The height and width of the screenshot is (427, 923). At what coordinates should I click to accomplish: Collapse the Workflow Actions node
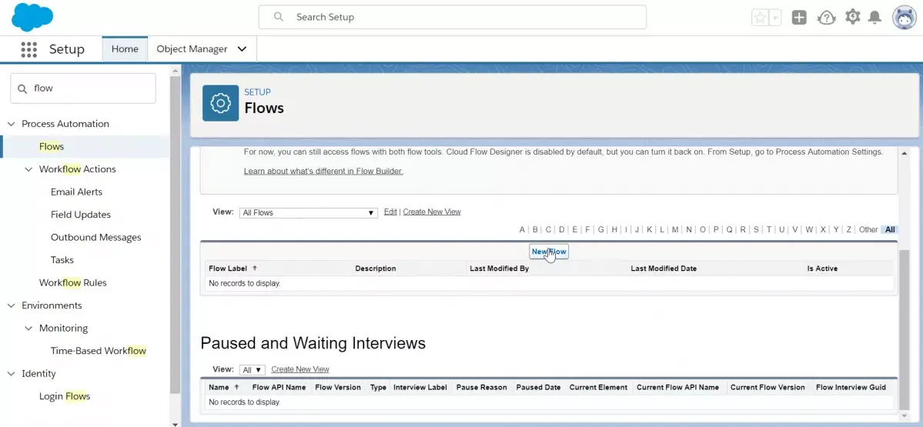click(28, 169)
